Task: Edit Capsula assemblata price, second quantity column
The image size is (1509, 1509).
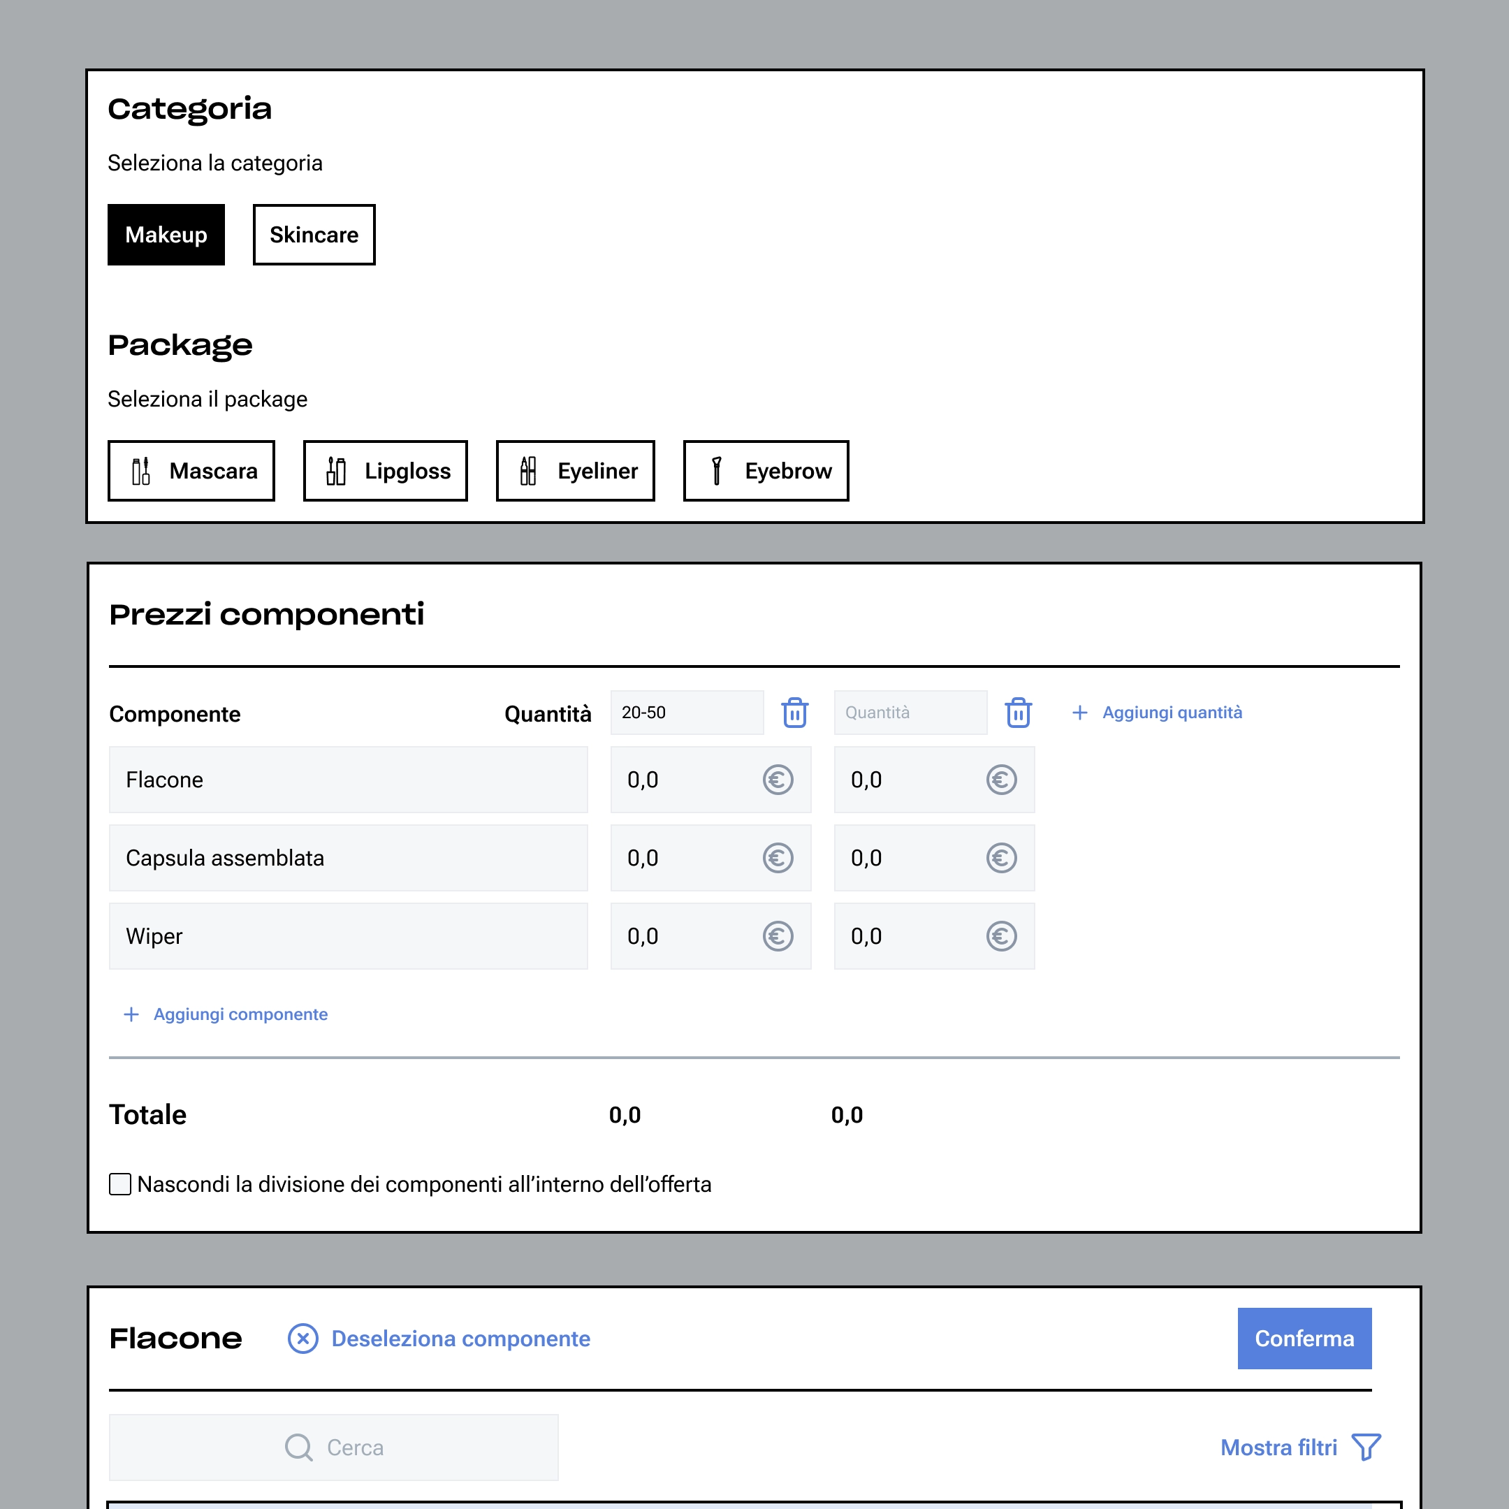Action: click(934, 858)
